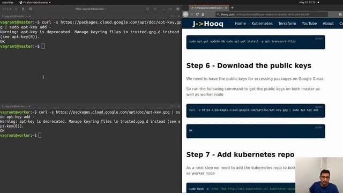Open the About nav link
This screenshot has height=193, width=343.
(328, 24)
